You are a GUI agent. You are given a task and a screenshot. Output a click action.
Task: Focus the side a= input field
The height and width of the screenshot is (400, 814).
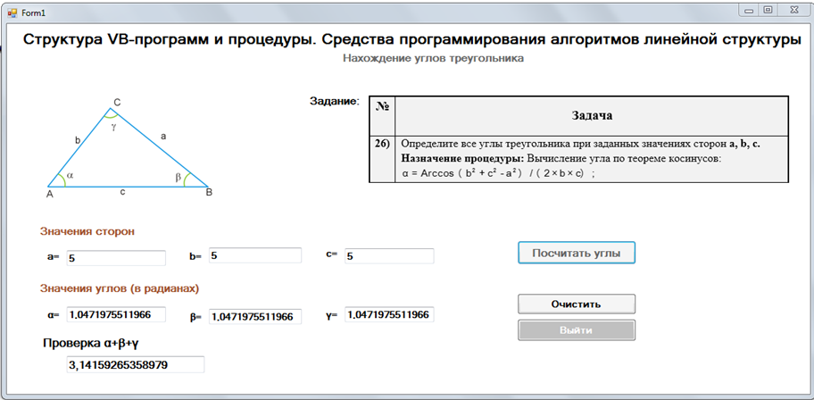pyautogui.click(x=115, y=257)
